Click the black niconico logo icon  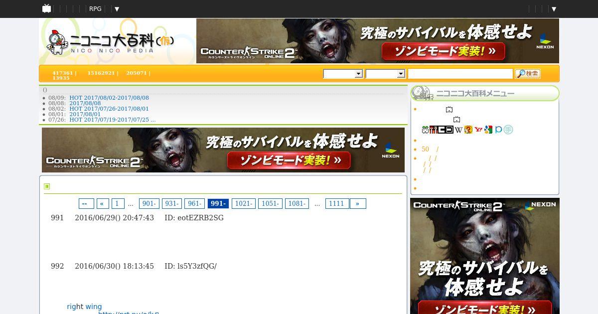[446, 130]
